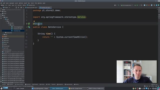Expand the resources folder
The height and width of the screenshot is (90, 160).
4,33
